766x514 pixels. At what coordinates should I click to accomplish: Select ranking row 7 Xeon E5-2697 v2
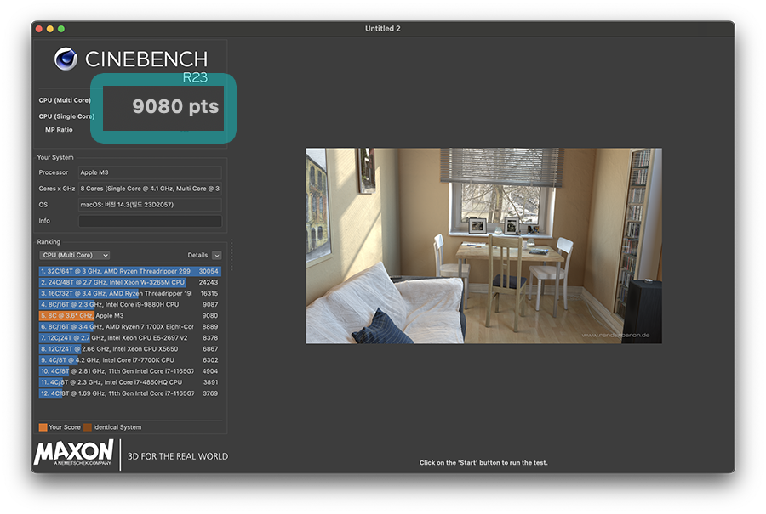point(130,338)
